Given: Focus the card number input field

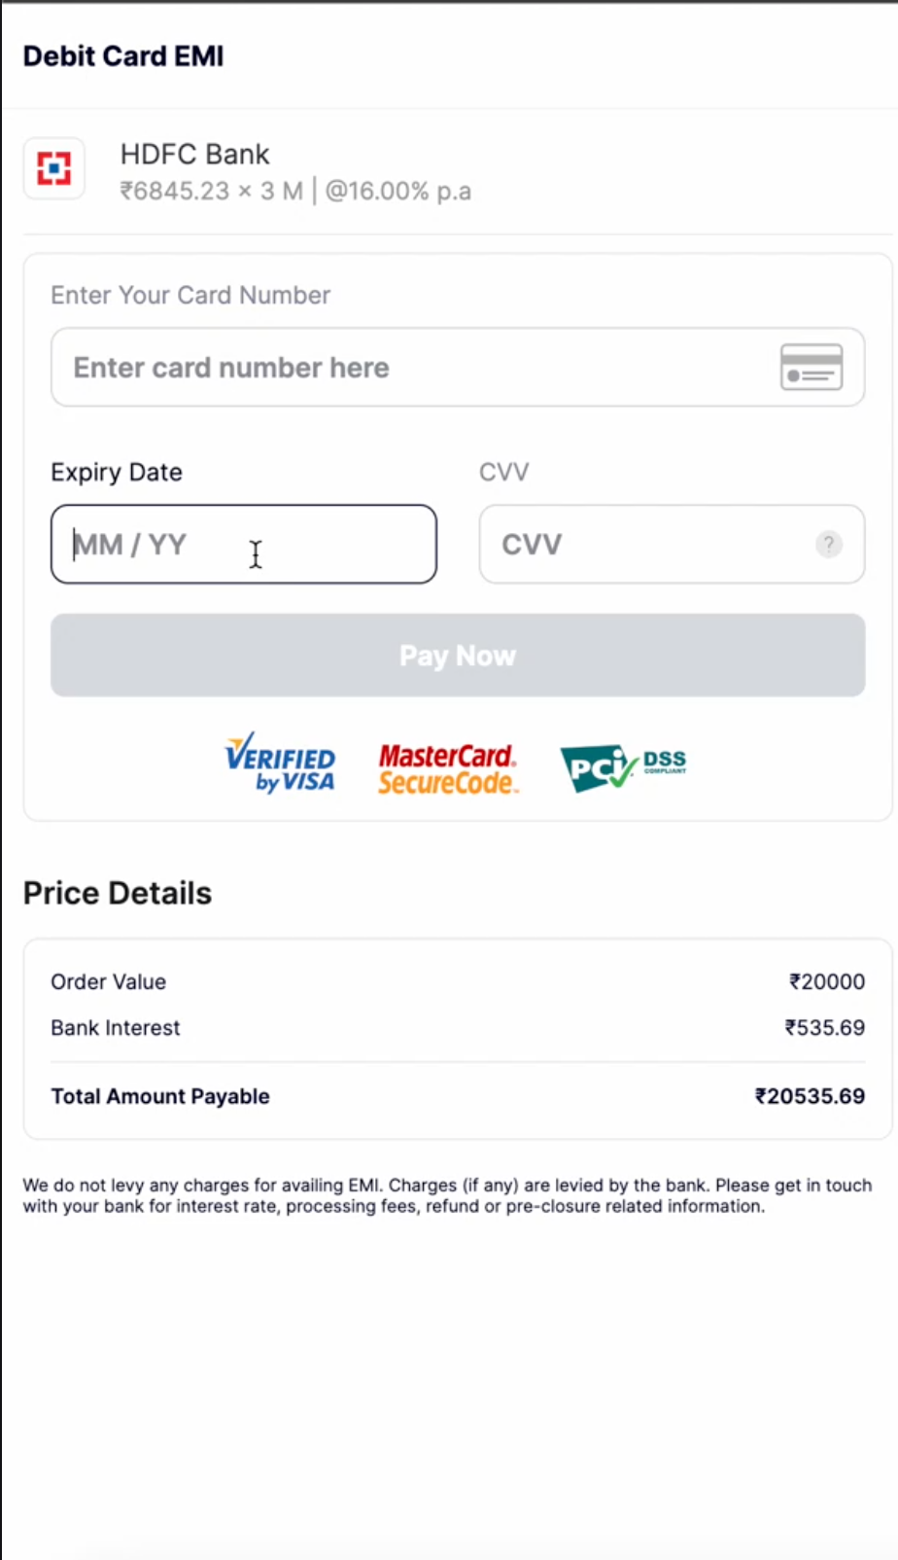Looking at the screenshot, I should pyautogui.click(x=408, y=368).
